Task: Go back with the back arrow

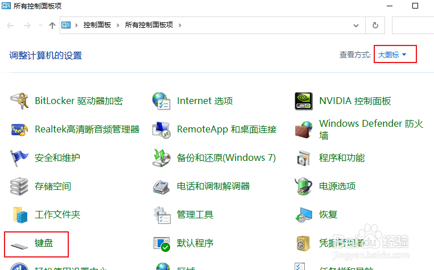Action: pyautogui.click(x=10, y=26)
